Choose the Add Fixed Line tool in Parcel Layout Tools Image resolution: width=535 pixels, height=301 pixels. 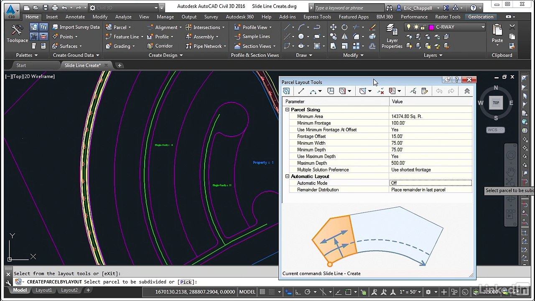coord(301,91)
